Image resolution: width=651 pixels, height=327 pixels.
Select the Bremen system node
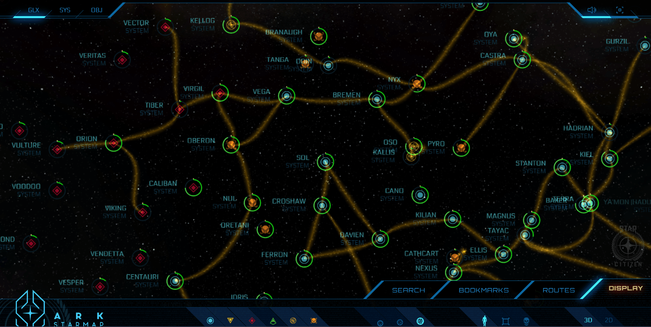(x=377, y=100)
